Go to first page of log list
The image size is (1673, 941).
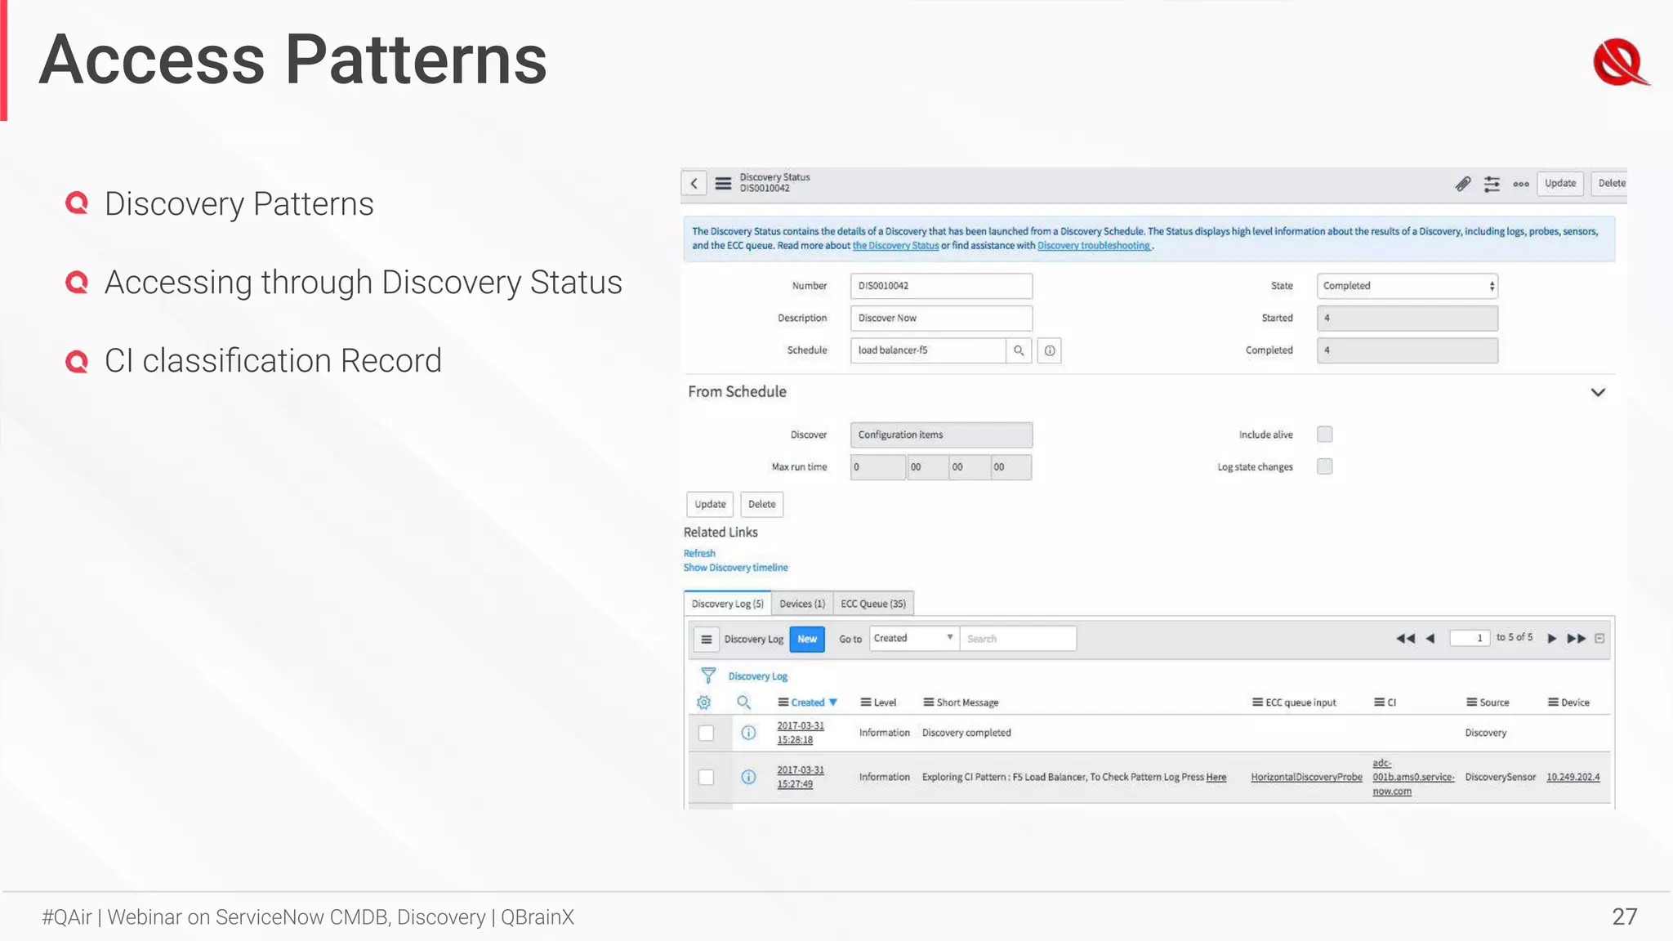click(1405, 639)
